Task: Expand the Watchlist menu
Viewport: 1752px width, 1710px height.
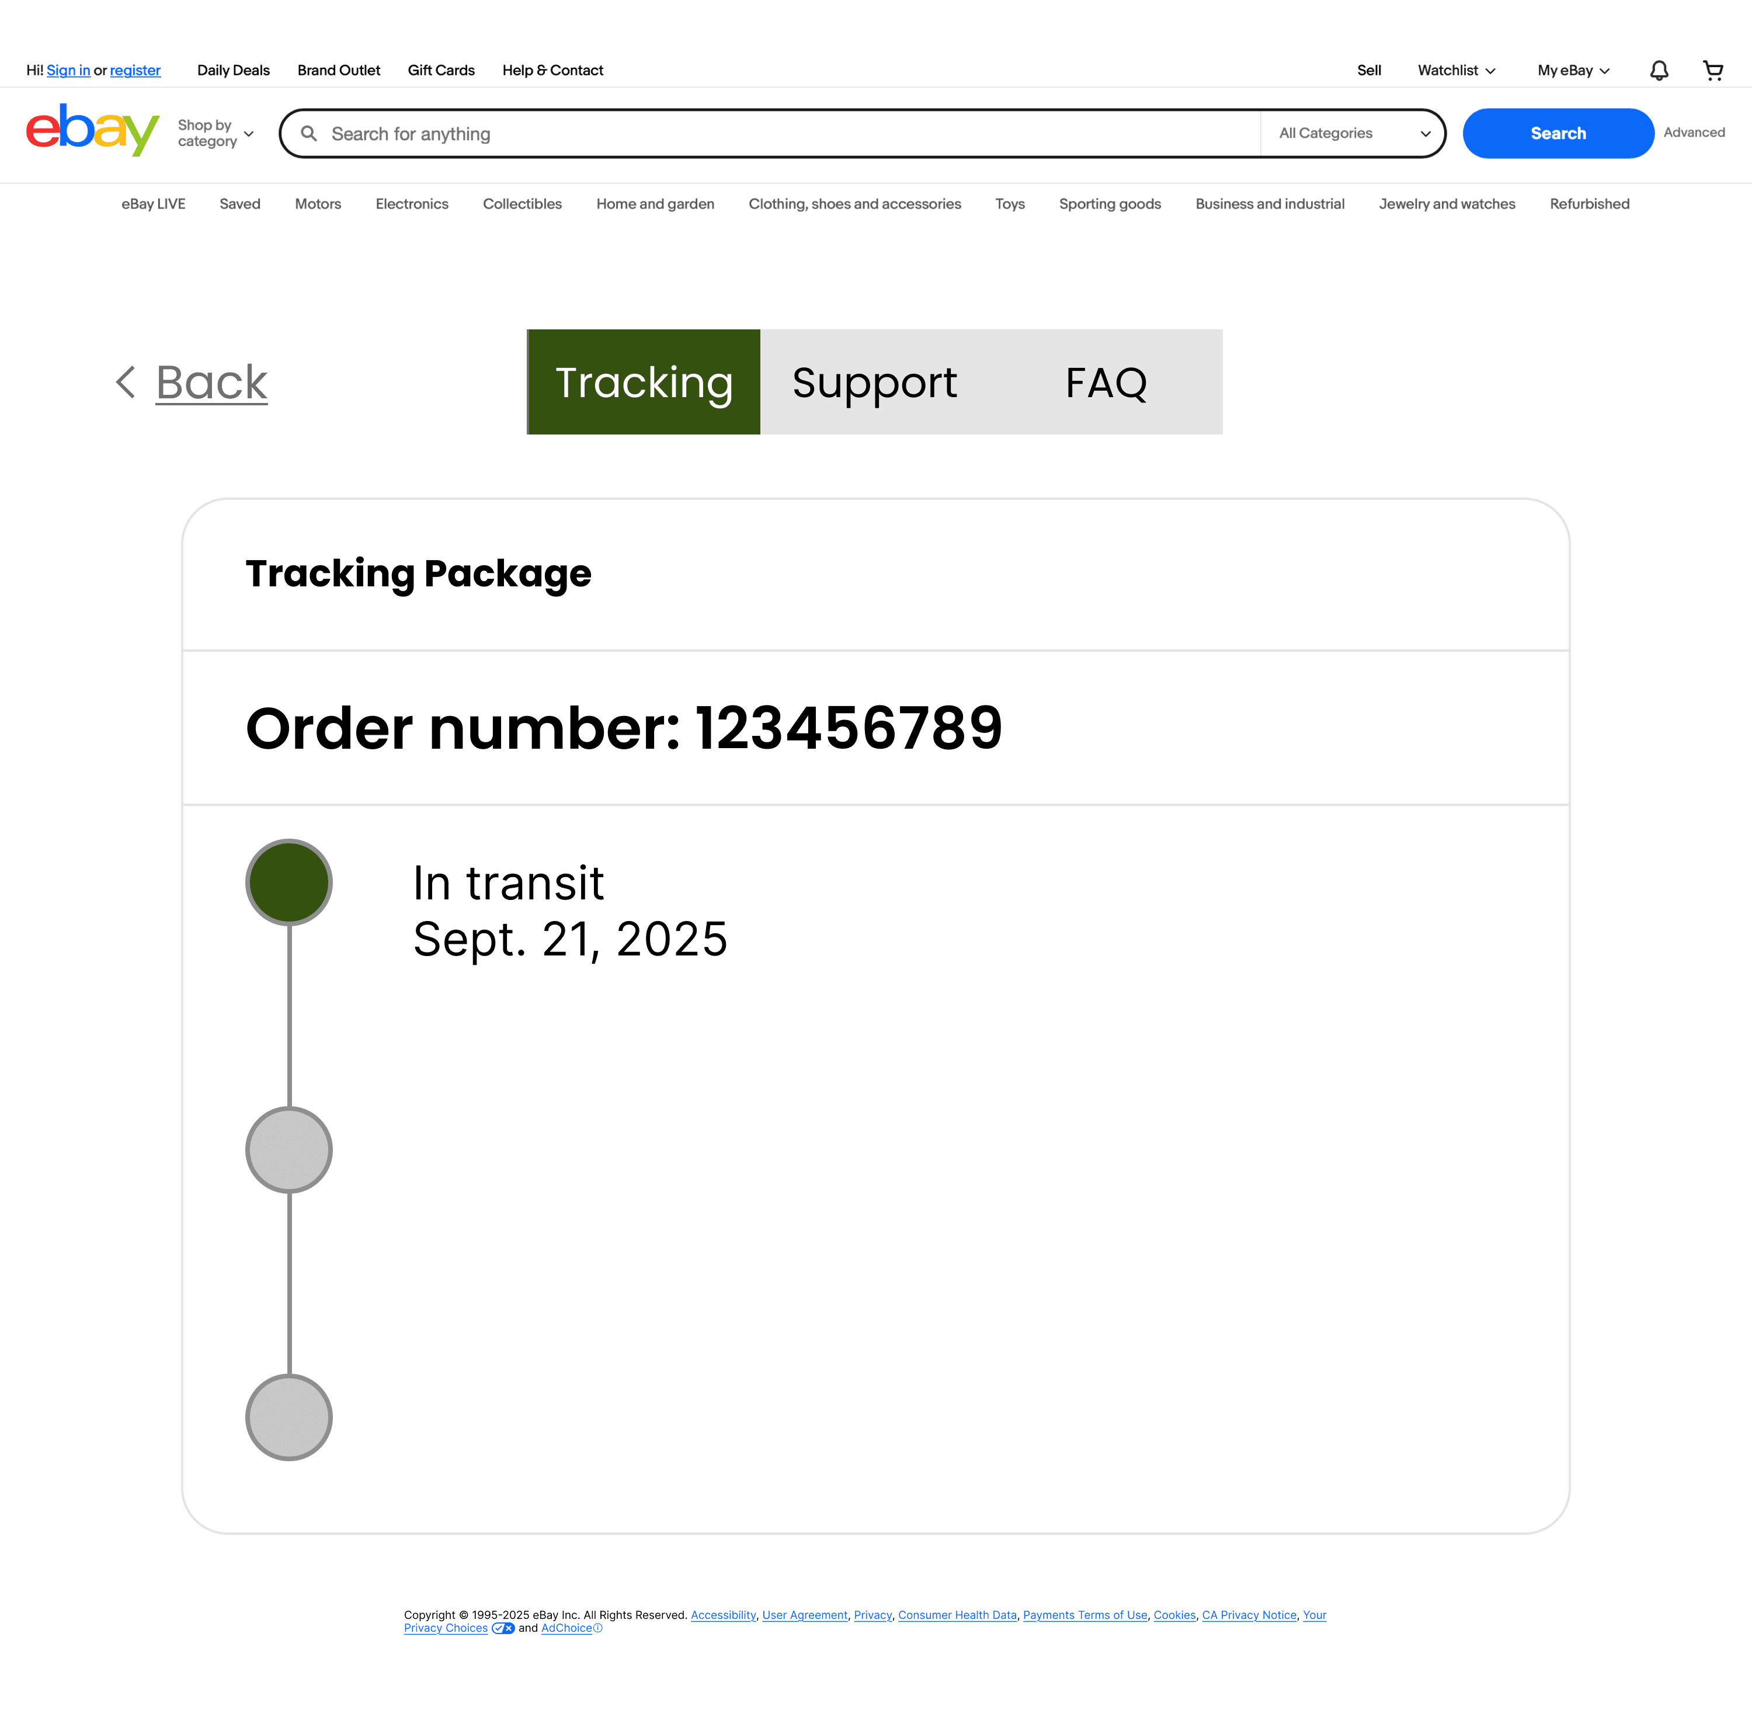Action: pyautogui.click(x=1456, y=70)
